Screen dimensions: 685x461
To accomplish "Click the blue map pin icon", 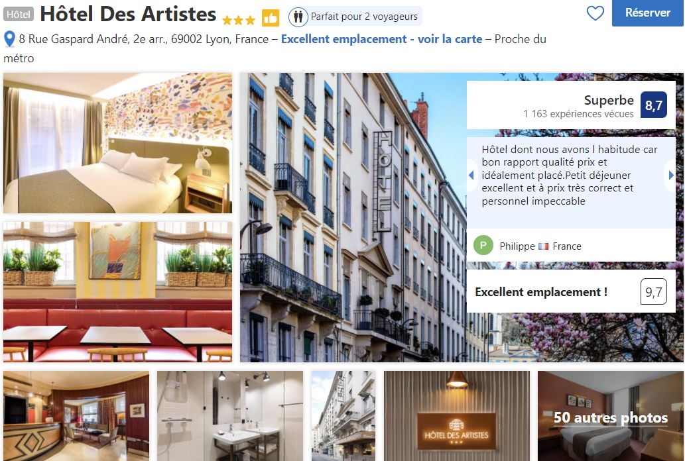I will point(9,39).
